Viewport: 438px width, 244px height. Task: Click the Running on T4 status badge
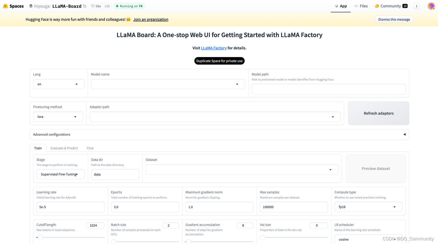129,6
